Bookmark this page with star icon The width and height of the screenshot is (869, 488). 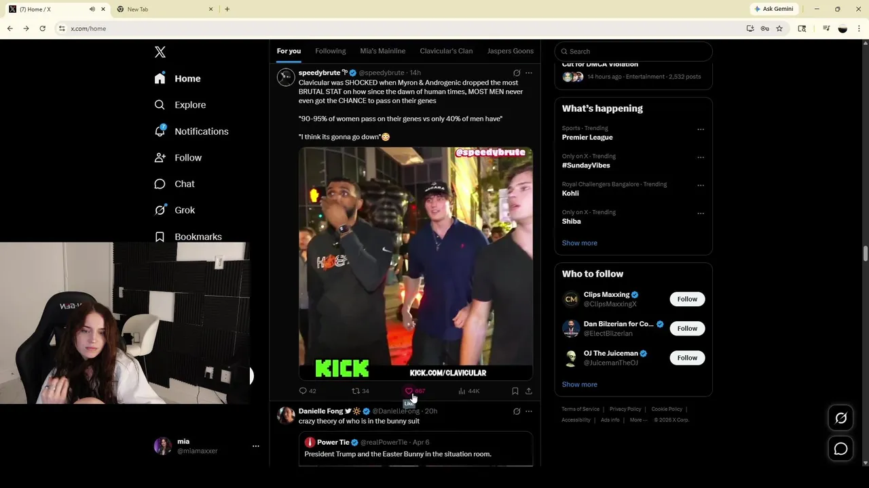pos(779,28)
